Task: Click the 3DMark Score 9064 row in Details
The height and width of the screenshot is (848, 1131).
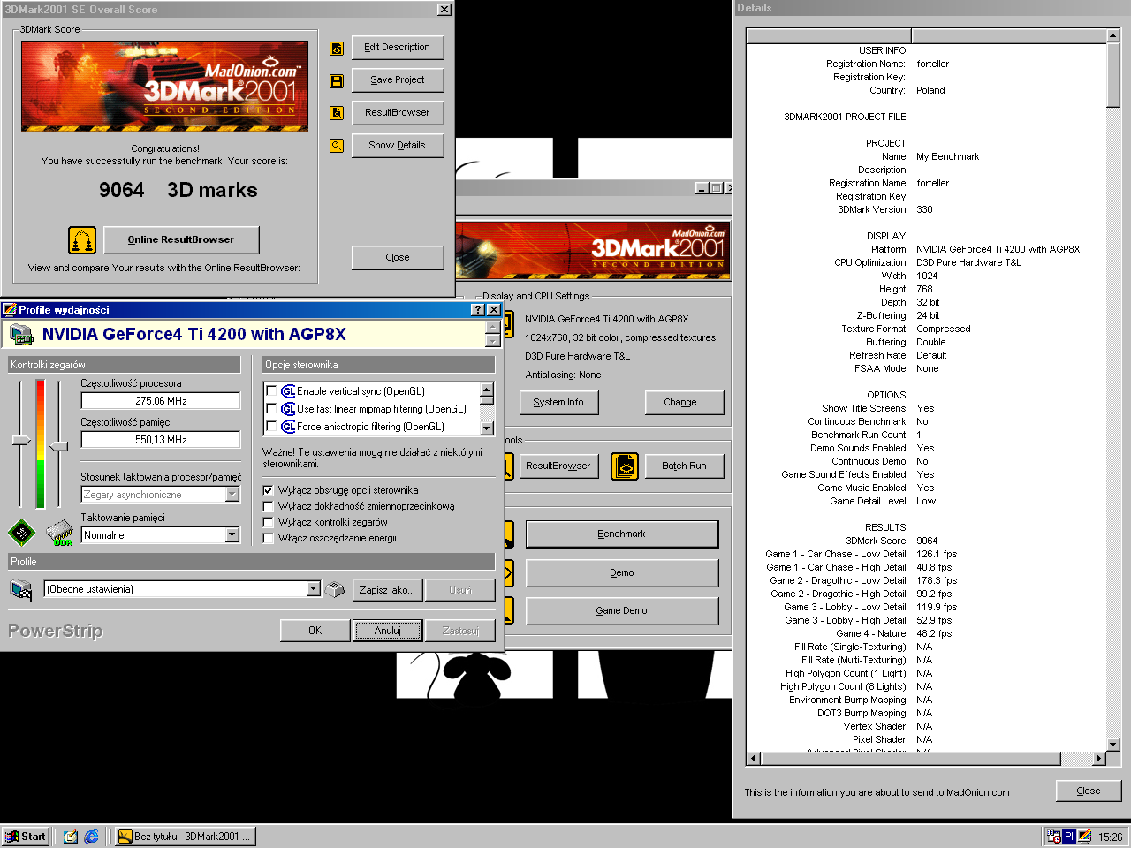Action: pos(925,541)
